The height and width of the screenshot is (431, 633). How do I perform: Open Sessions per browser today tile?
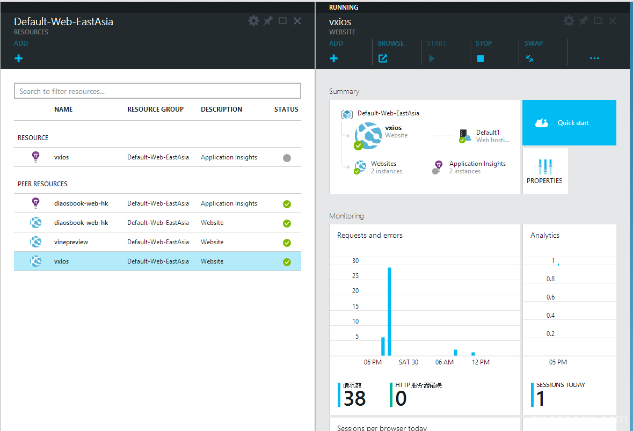coord(424,424)
